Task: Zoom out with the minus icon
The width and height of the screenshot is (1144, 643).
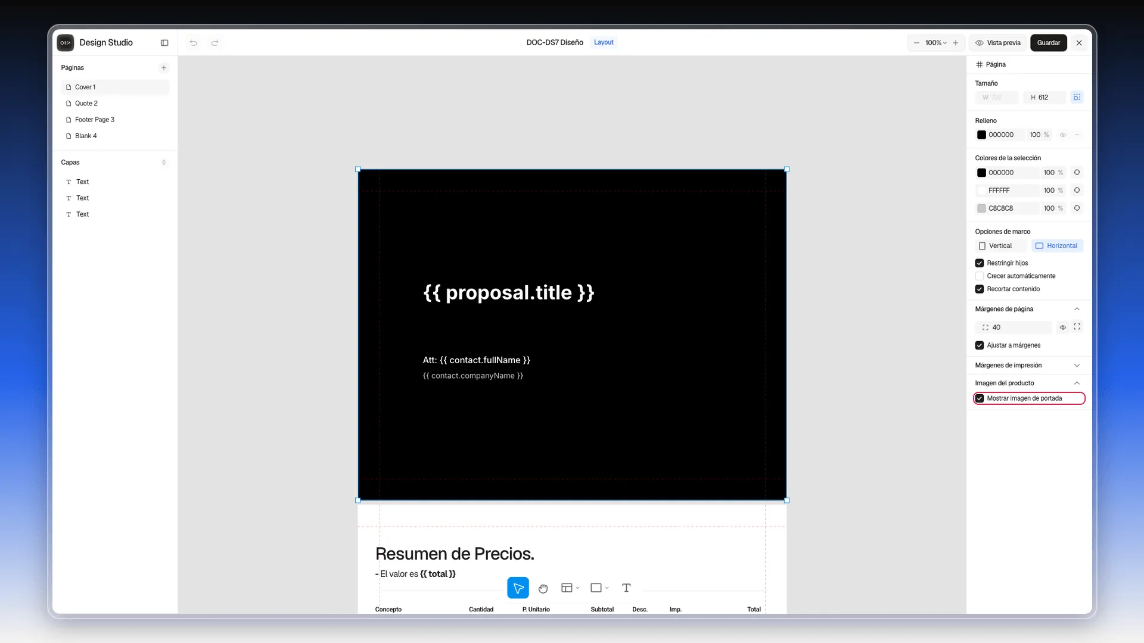Action: [x=916, y=43]
